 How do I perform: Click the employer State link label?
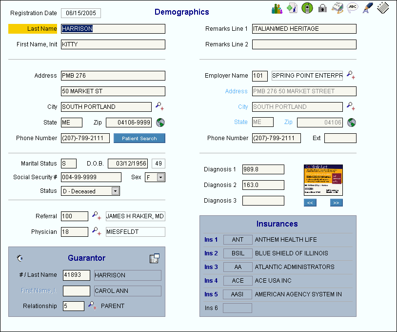click(240, 122)
